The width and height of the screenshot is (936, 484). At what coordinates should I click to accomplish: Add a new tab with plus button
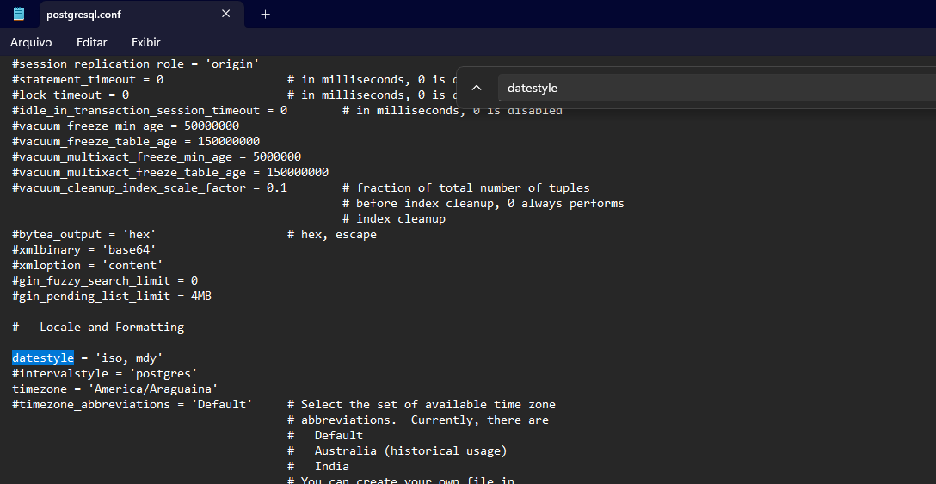pos(265,14)
